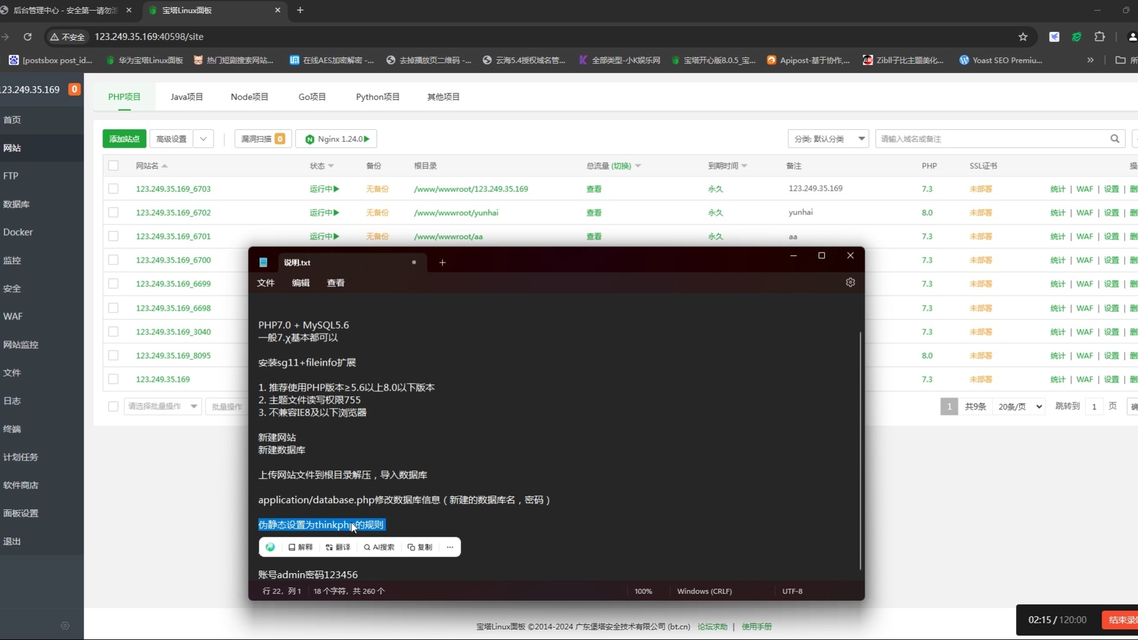This screenshot has height=640, width=1138.
Task: Click the 添加站点 button
Action: point(124,139)
